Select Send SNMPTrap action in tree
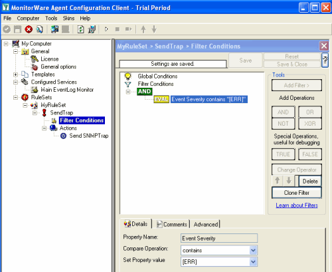This screenshot has height=272, width=332. [x=89, y=136]
